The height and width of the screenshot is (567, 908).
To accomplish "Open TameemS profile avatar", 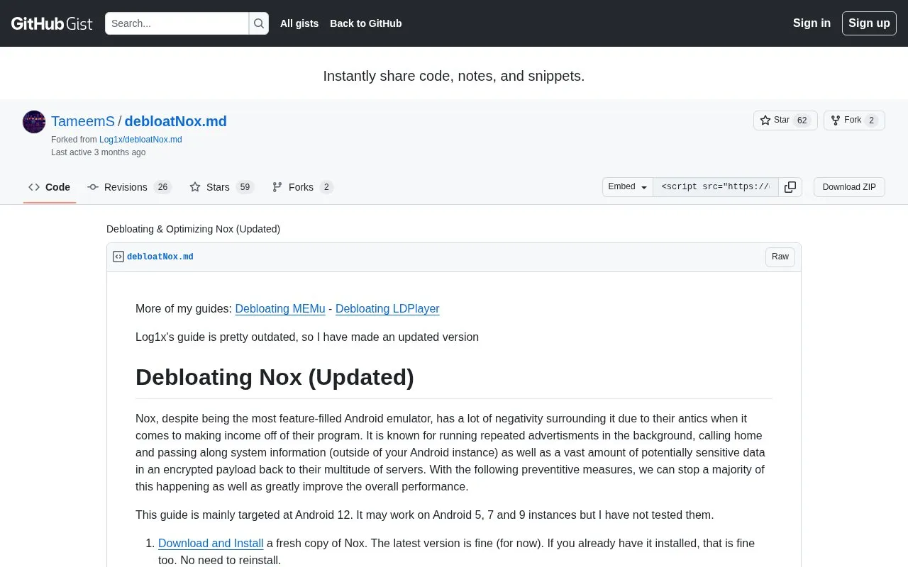I will (34, 122).
